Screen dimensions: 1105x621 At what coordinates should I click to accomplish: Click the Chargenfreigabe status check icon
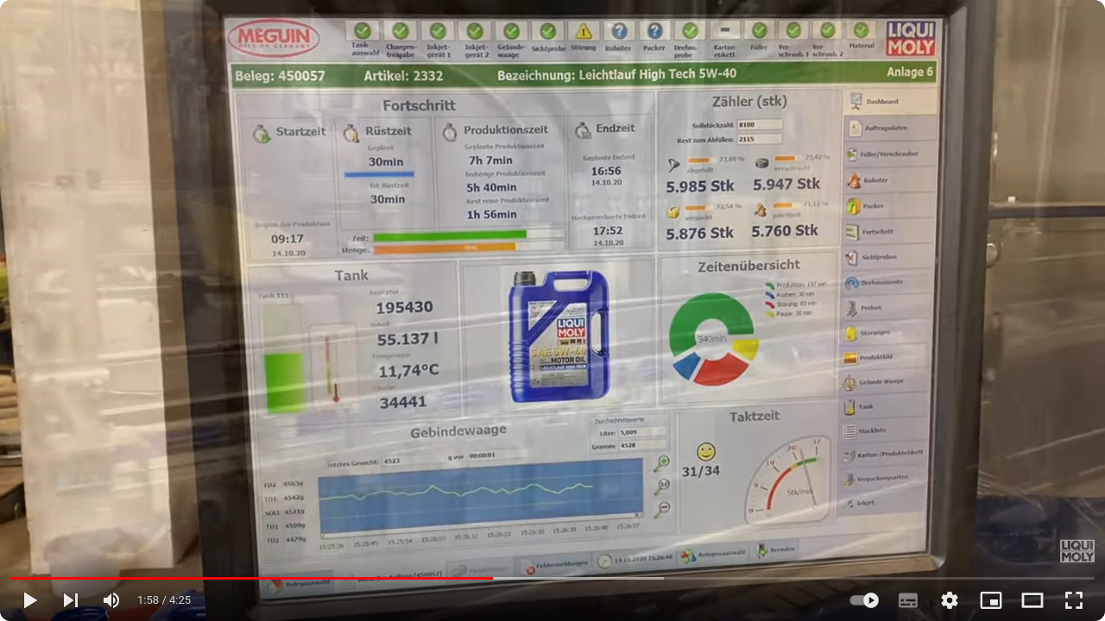[x=401, y=31]
